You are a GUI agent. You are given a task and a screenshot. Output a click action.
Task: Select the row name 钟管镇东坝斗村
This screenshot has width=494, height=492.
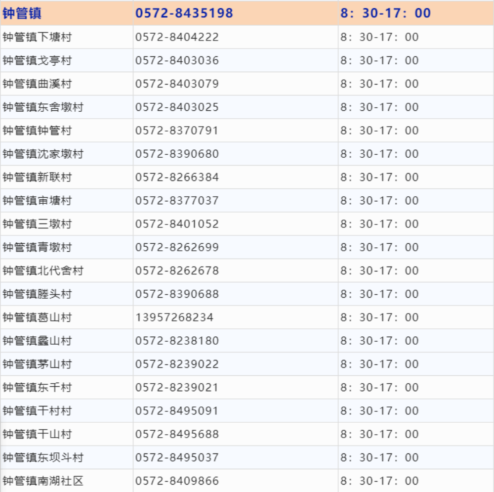43,457
